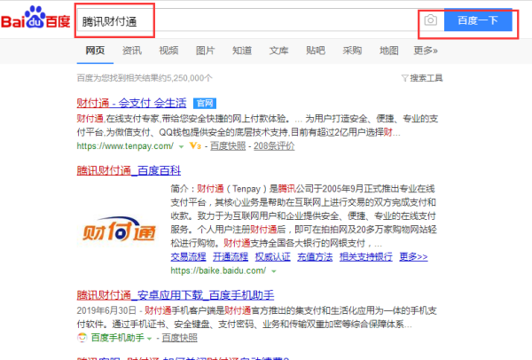
Task: Go to the 贴吧 tab
Action: click(316, 51)
